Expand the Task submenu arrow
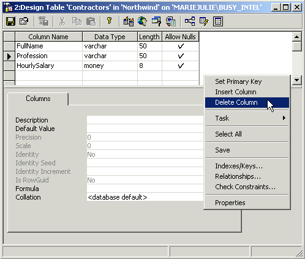Screen dimensions: 305x259 click(284, 118)
